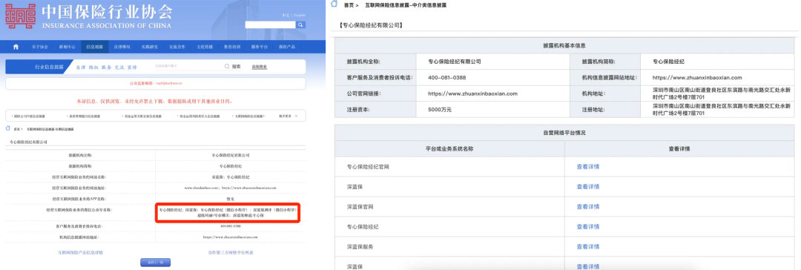Click the public supervision email address
This screenshot has width=801, height=270.
coord(168,83)
